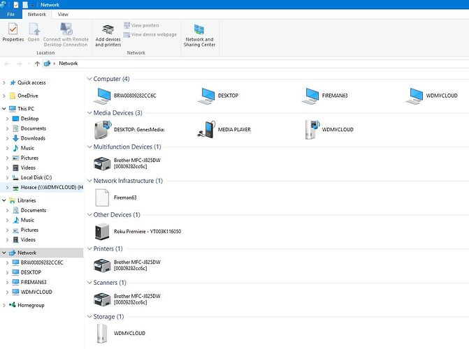
Task: Click the Back navigation arrow
Action: tap(7, 64)
